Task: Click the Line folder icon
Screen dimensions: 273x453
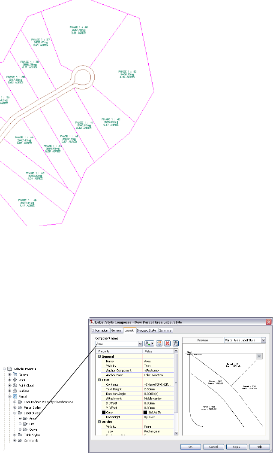Action: (25, 424)
